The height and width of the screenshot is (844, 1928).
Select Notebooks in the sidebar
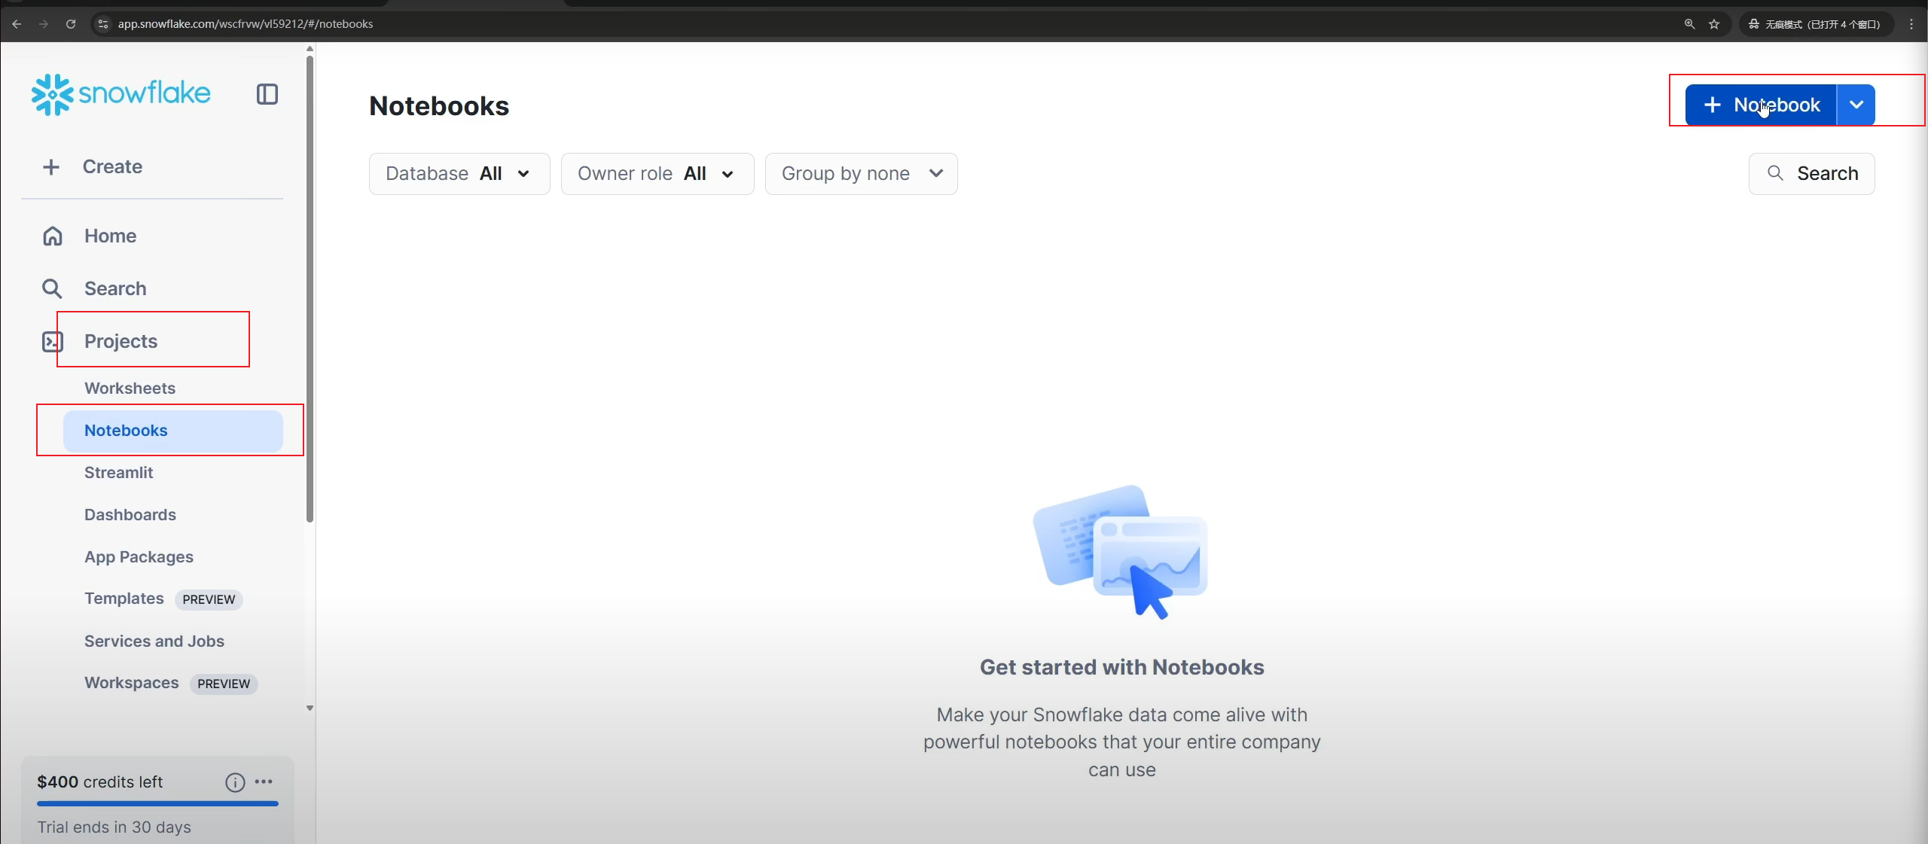pyautogui.click(x=173, y=431)
